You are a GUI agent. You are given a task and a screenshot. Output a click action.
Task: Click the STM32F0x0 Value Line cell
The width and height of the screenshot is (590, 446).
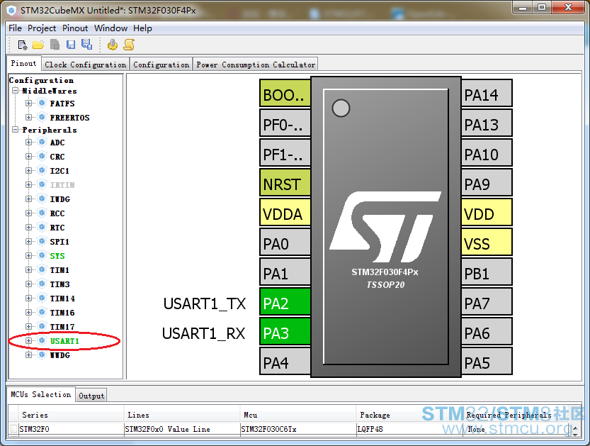click(x=182, y=429)
